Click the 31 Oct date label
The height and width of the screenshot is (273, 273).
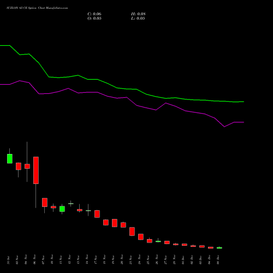[9, 260]
